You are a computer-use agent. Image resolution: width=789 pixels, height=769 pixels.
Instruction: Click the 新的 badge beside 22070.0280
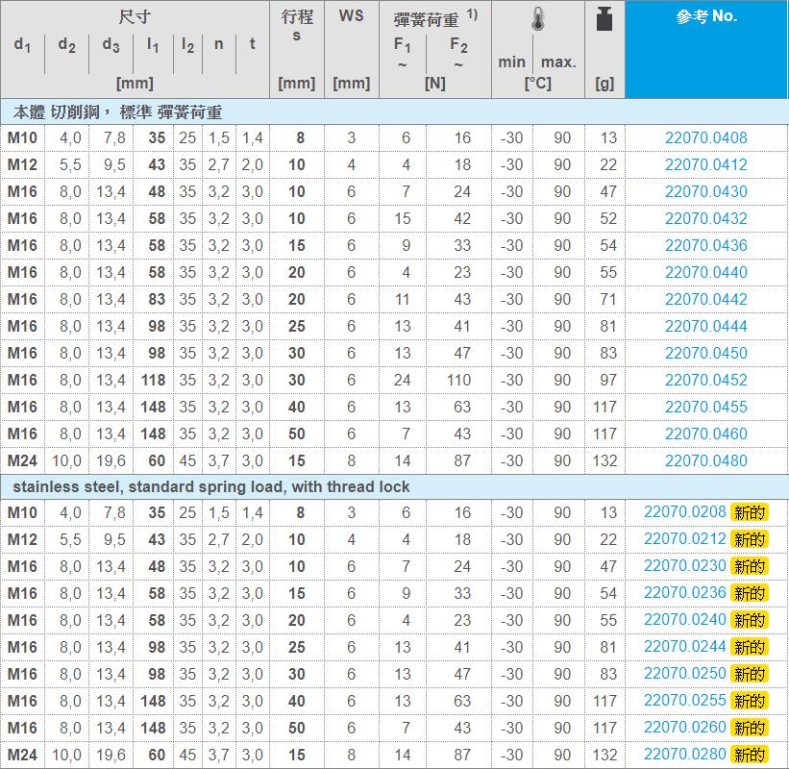(749, 755)
